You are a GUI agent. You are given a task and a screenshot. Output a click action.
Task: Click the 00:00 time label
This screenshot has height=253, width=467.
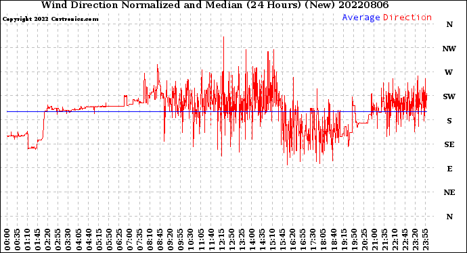pos(7,240)
